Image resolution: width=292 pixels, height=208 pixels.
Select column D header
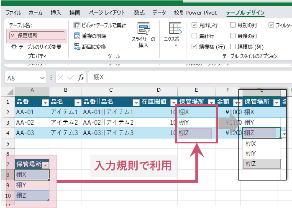159,90
